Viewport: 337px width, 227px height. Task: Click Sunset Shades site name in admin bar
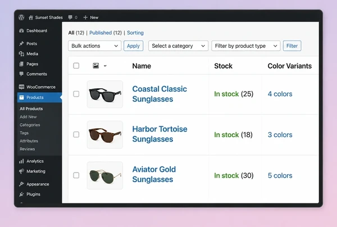click(49, 17)
